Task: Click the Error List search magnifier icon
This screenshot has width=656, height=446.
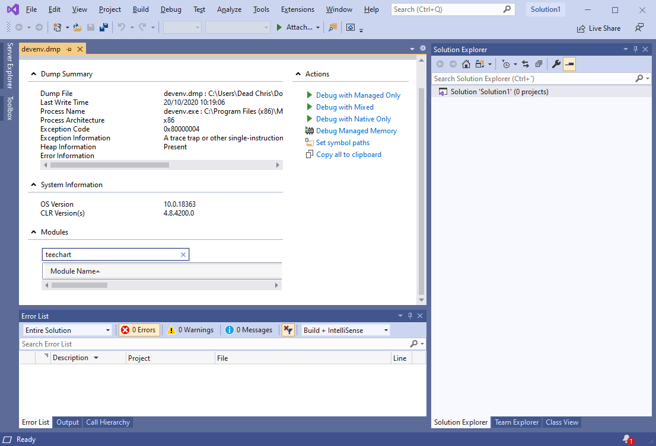Action: tap(414, 344)
